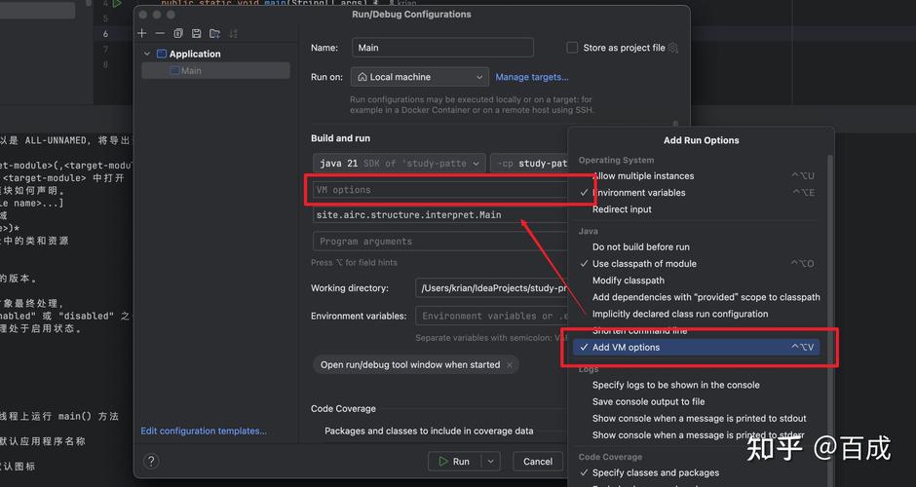The width and height of the screenshot is (916, 487).
Task: Click the Manage targets link
Action: point(531,77)
